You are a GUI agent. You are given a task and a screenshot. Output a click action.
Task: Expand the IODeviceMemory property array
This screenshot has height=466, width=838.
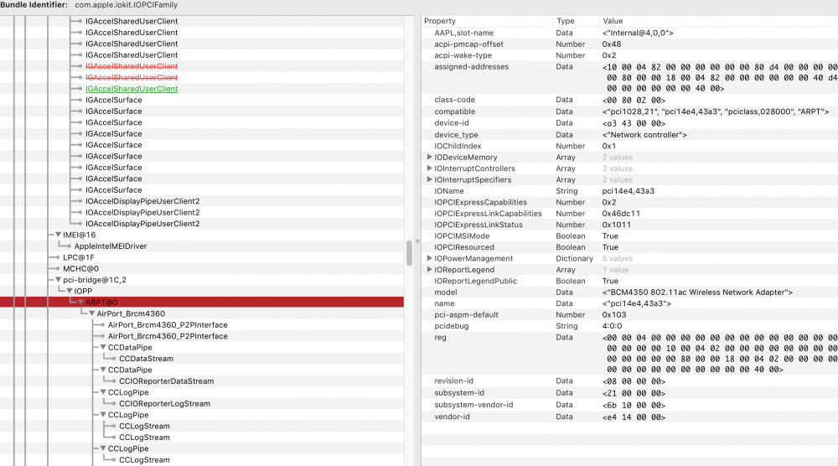430,158
